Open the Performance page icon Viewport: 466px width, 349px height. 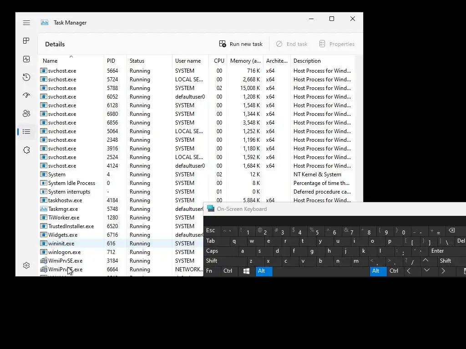coord(26,59)
